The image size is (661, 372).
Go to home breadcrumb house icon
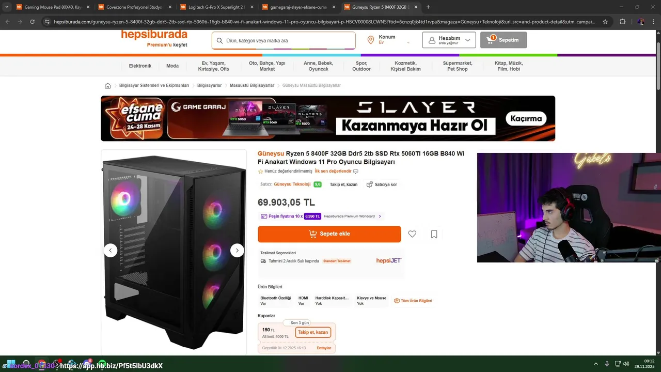[107, 86]
